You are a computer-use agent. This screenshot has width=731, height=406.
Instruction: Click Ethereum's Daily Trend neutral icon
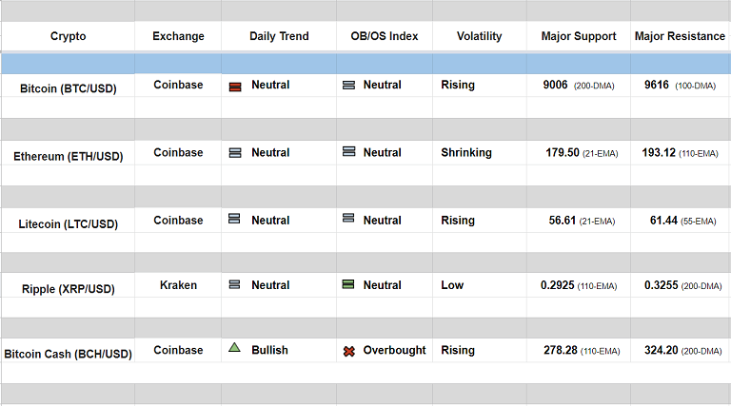pyautogui.click(x=235, y=152)
